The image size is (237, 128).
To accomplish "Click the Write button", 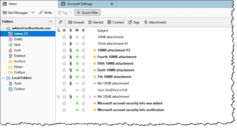I will click(x=46, y=12).
